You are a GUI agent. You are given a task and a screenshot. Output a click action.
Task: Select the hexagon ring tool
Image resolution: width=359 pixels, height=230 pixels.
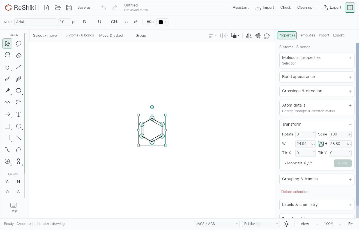[19, 91]
